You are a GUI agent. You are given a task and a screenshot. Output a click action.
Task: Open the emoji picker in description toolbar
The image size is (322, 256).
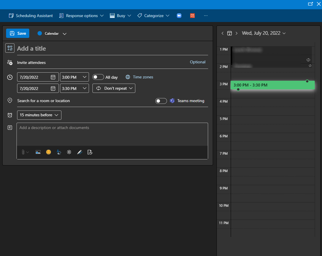(x=48, y=152)
